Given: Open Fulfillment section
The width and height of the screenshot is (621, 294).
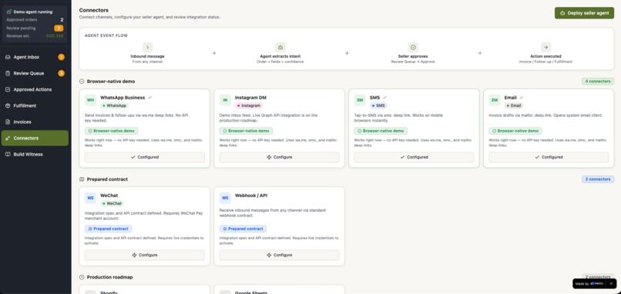Looking at the screenshot, I should coord(35,105).
